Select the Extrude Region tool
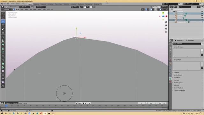Image resolution: width=204 pixels, height=115 pixels. pos(3,45)
